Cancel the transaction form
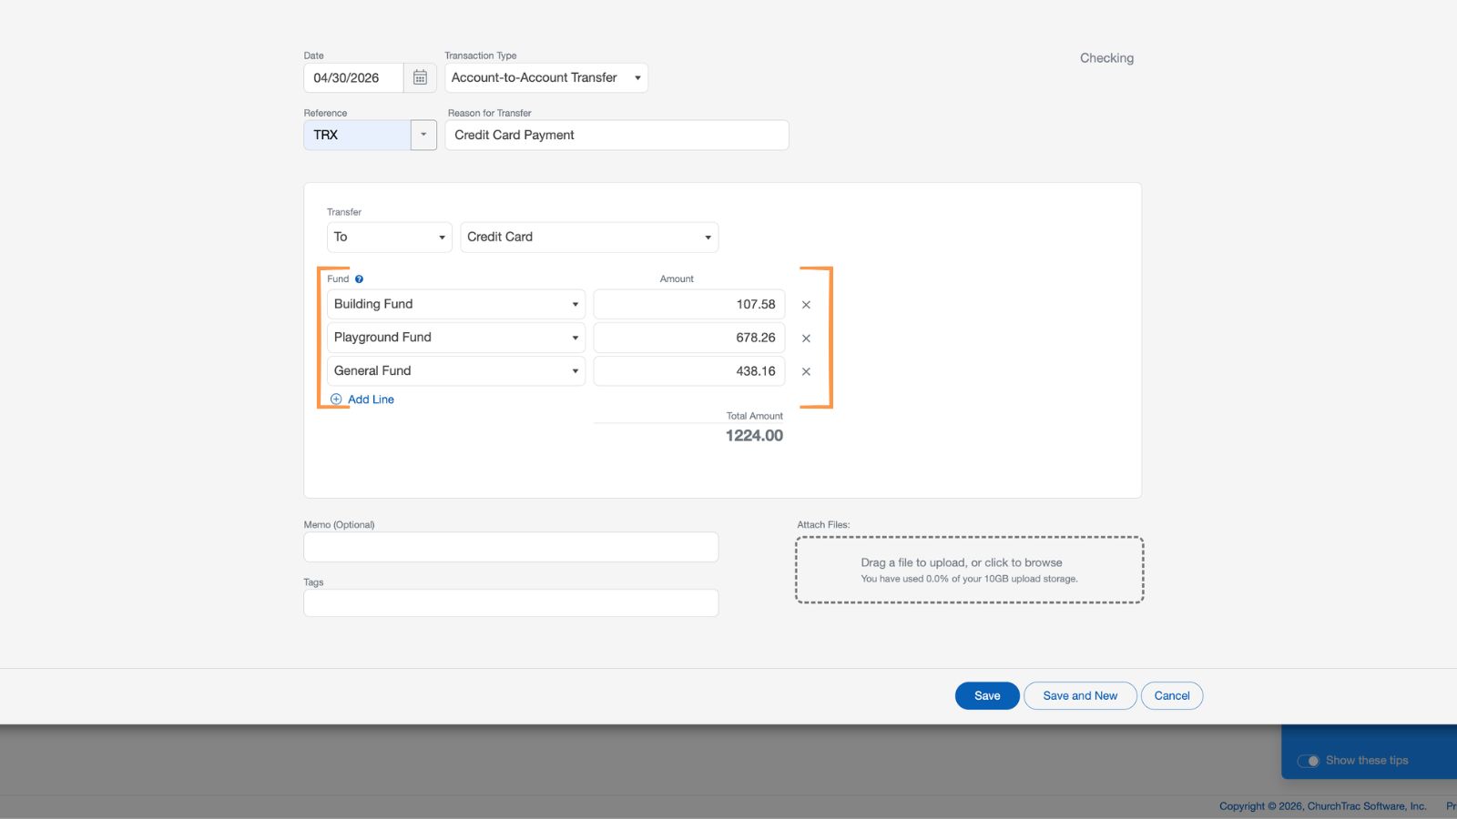The image size is (1457, 819). tap(1172, 696)
